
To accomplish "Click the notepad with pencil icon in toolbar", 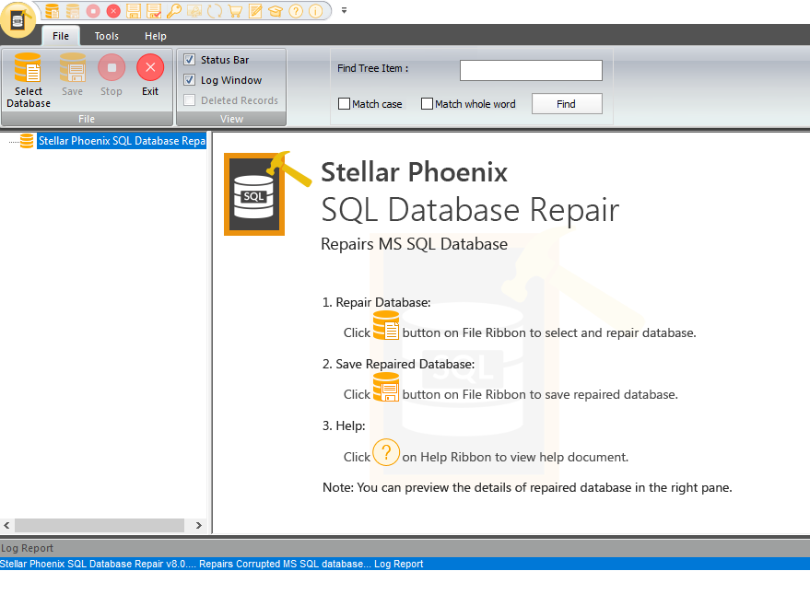I will [255, 11].
